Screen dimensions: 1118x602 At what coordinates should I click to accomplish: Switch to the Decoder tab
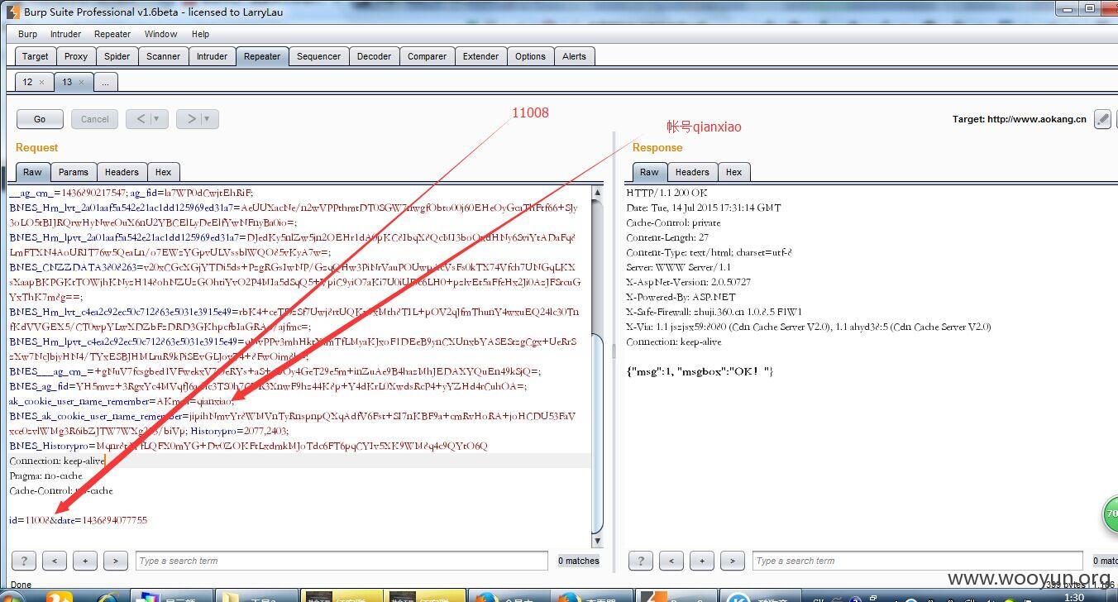[x=374, y=56]
